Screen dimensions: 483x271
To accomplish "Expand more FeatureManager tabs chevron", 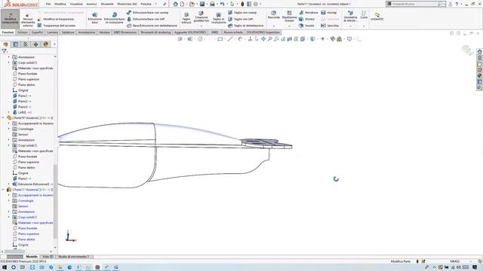I will [x=54, y=44].
